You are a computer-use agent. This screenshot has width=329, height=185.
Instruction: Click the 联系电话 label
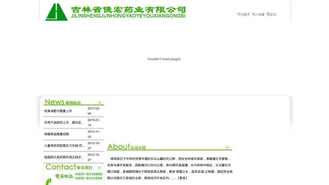point(64,176)
